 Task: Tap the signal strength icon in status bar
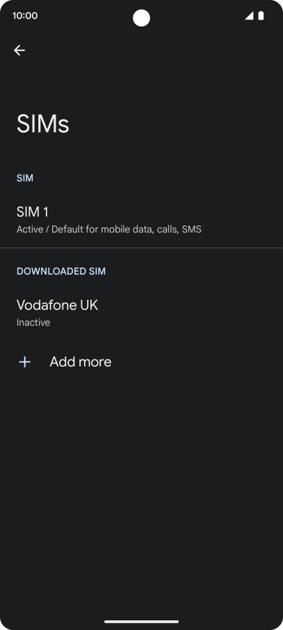[249, 16]
